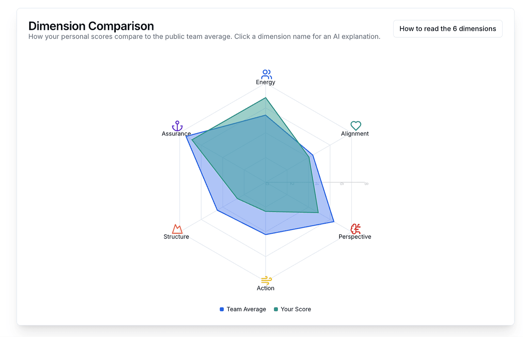Viewport: 523px width, 337px height.
Task: Open the How to read the 6 dimensions panel
Action: 448,29
